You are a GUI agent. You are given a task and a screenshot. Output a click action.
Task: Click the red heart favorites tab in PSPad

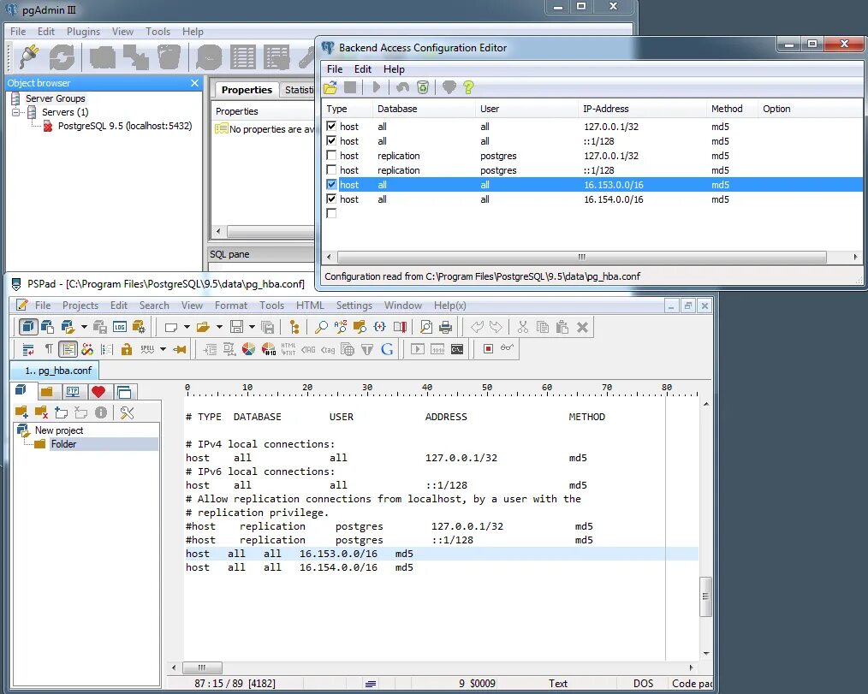coord(98,393)
